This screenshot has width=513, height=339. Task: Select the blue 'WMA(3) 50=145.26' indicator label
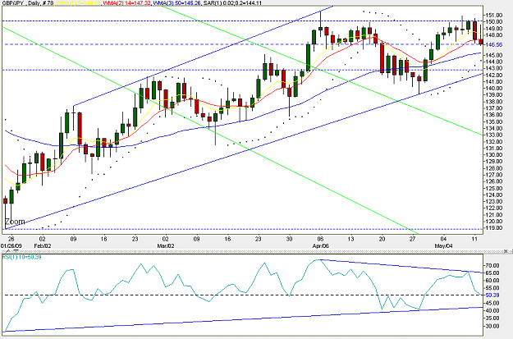click(x=177, y=3)
